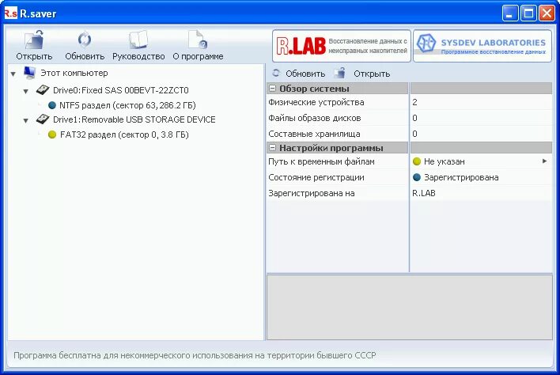
Task: Click the blue dot beside Зарегистрирована
Action: [x=416, y=177]
